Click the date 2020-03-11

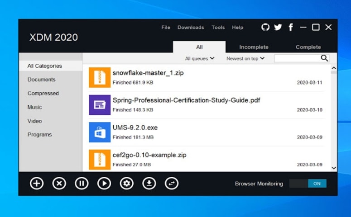point(310,82)
